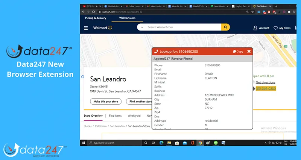Screen dimensions: 301x160
Task: Click Find another store button
Action: (x=139, y=101)
